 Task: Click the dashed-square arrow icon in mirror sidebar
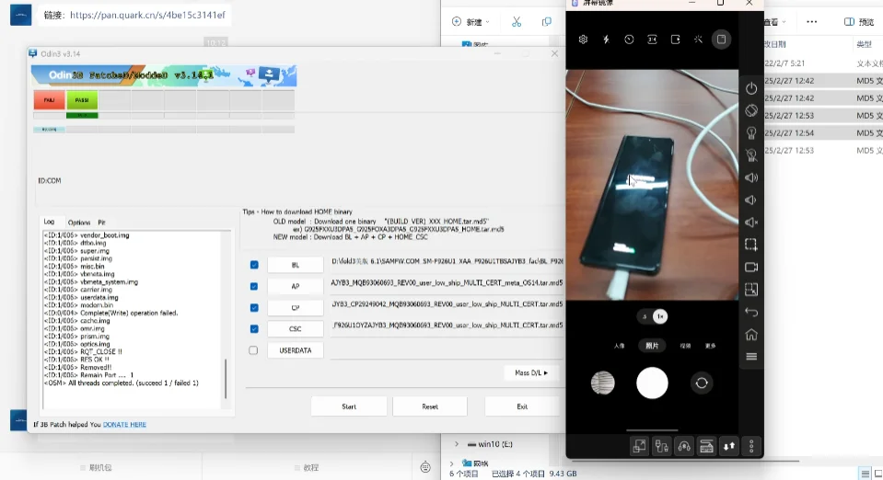point(751,290)
